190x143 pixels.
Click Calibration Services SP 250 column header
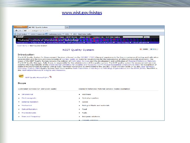[37, 89]
